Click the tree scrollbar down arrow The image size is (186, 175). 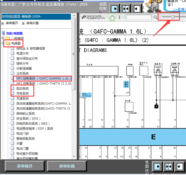[74, 157]
